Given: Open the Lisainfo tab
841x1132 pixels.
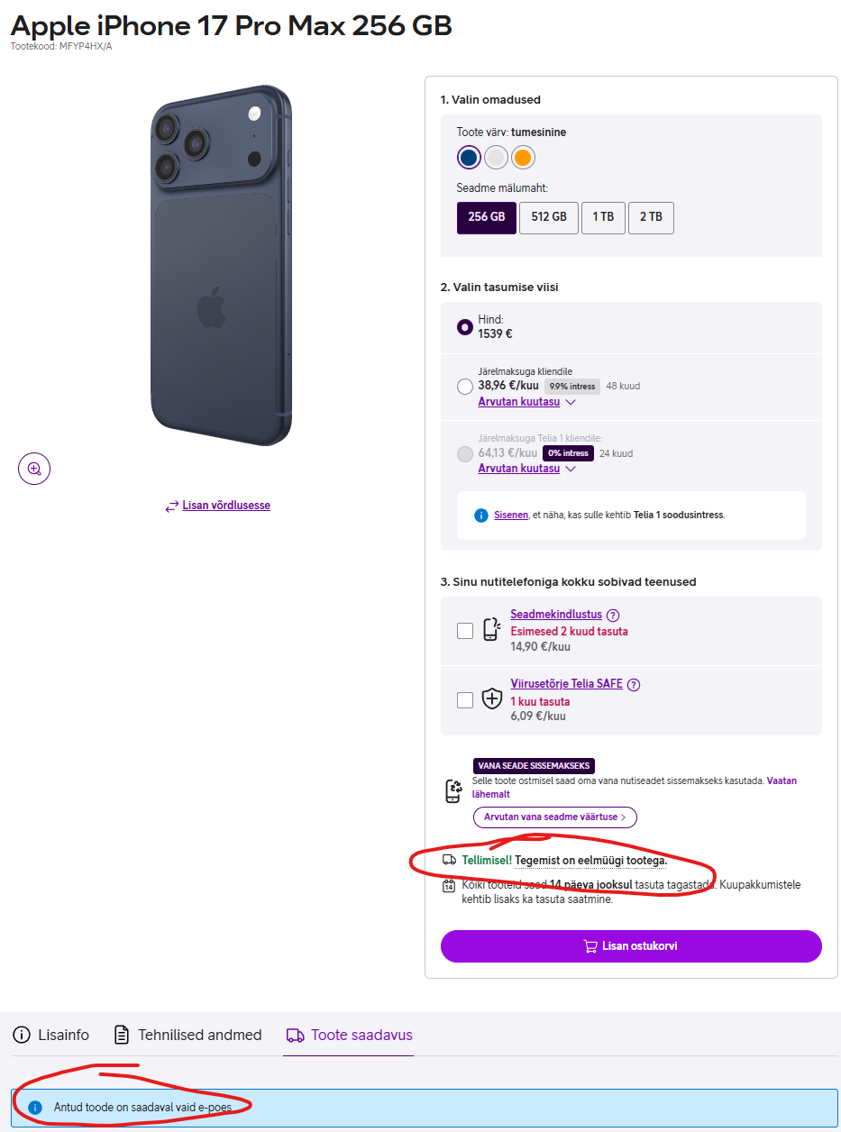Looking at the screenshot, I should pos(50,1035).
